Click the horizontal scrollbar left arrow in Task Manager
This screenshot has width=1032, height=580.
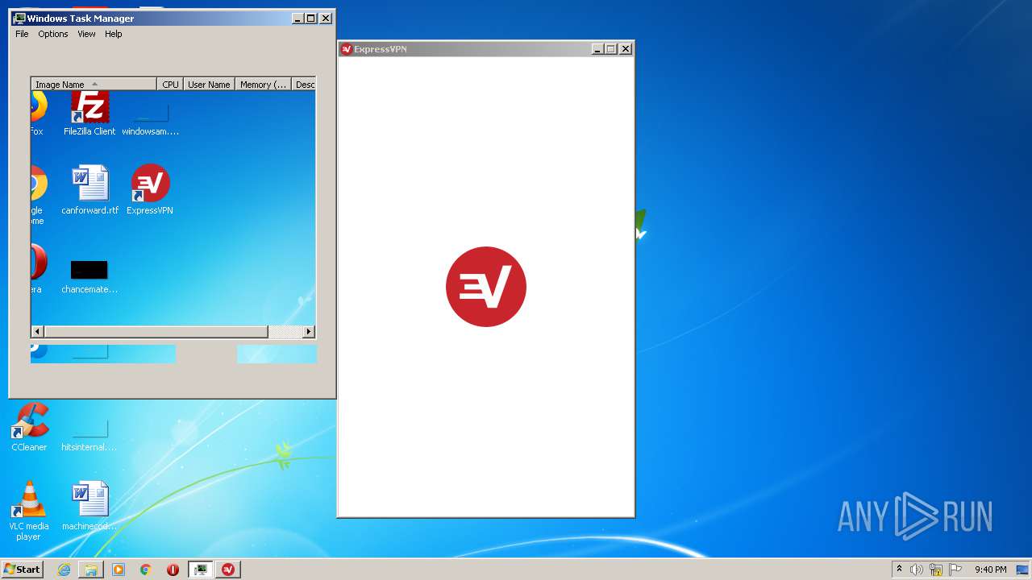click(x=37, y=331)
